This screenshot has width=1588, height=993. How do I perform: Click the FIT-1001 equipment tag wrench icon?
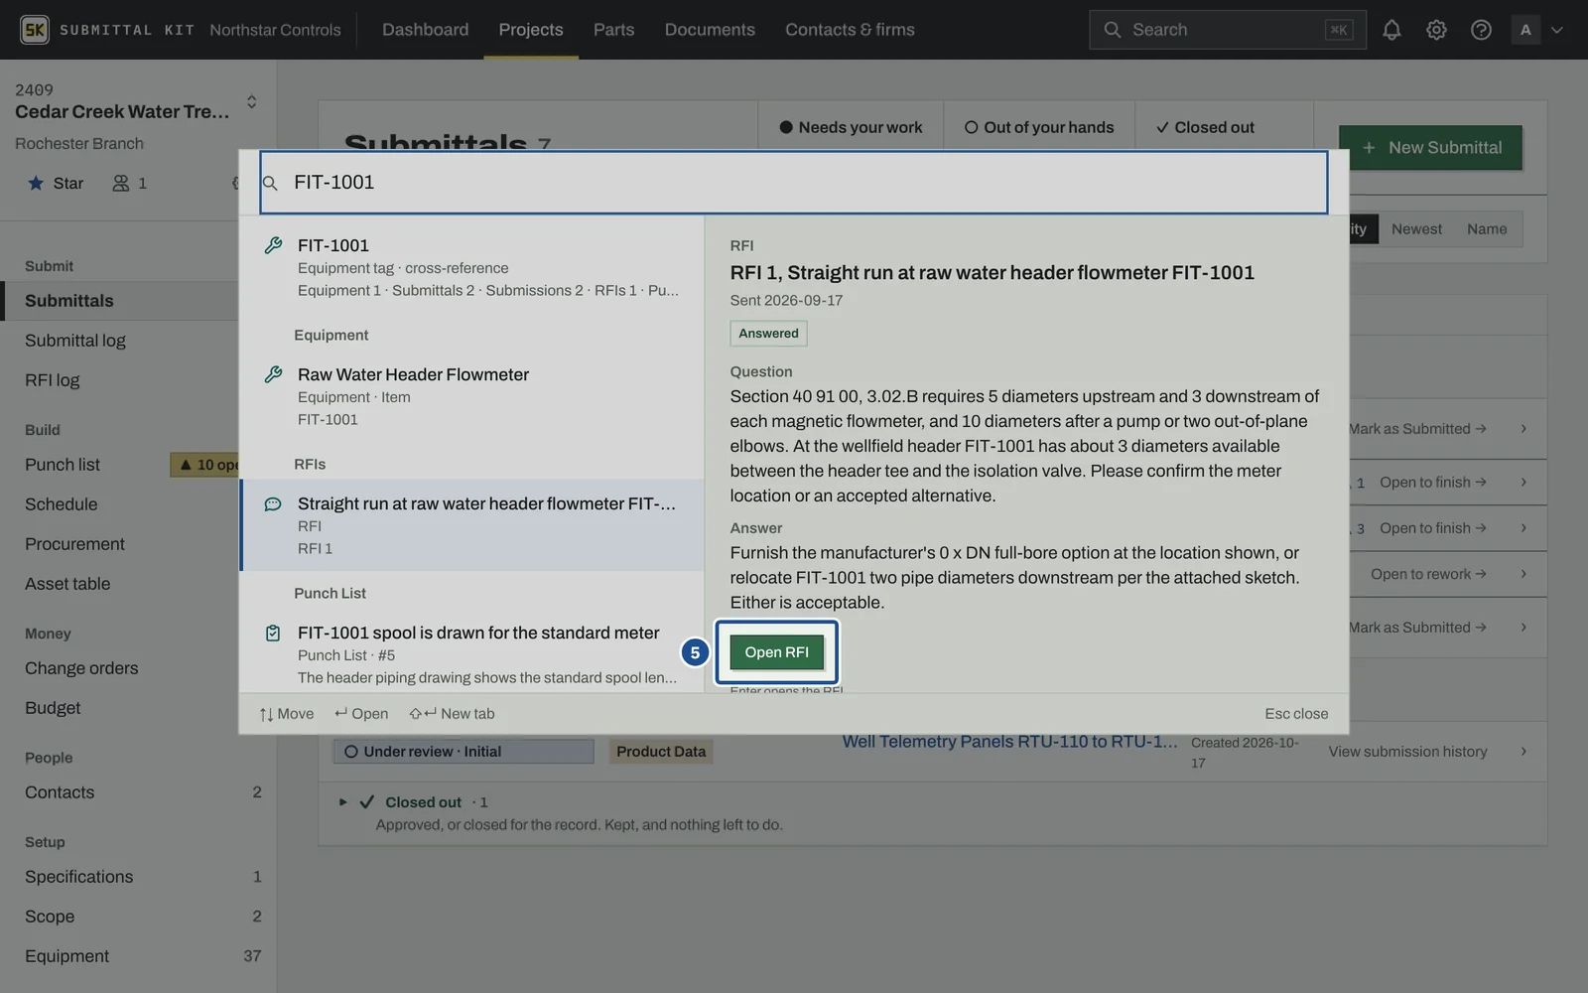pyautogui.click(x=273, y=245)
